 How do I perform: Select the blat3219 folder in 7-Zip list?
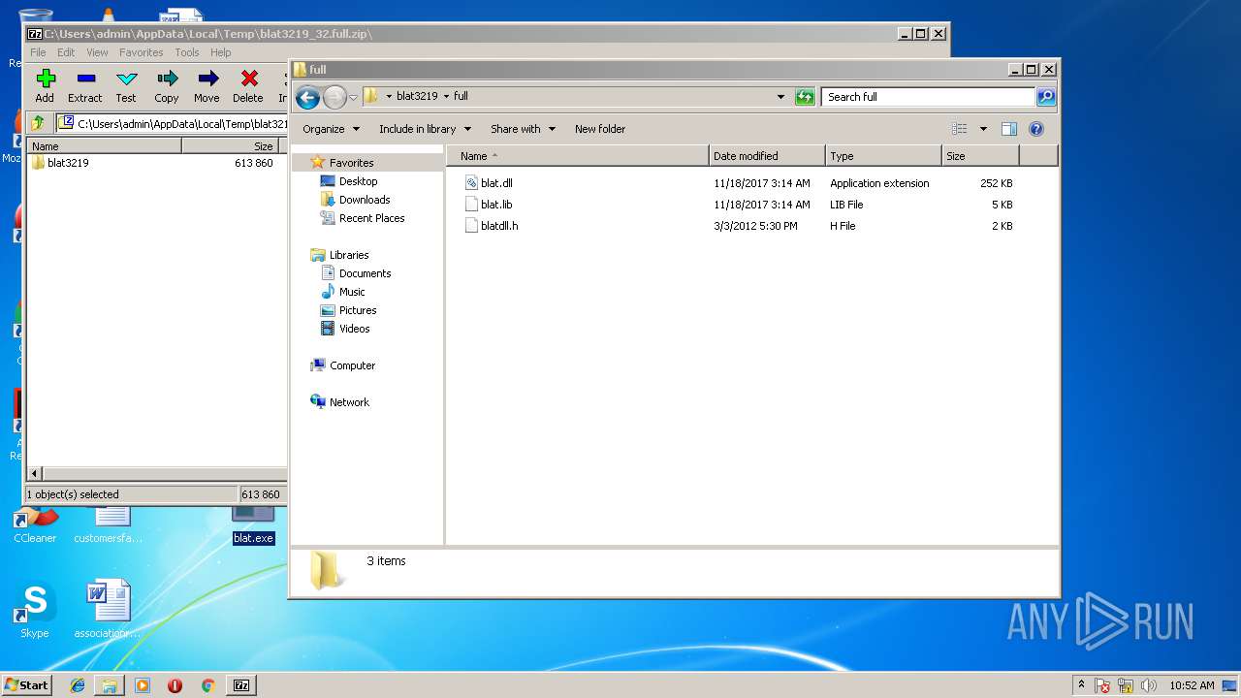[68, 163]
